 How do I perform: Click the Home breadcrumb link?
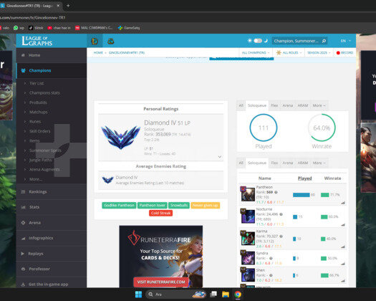[x=98, y=52]
